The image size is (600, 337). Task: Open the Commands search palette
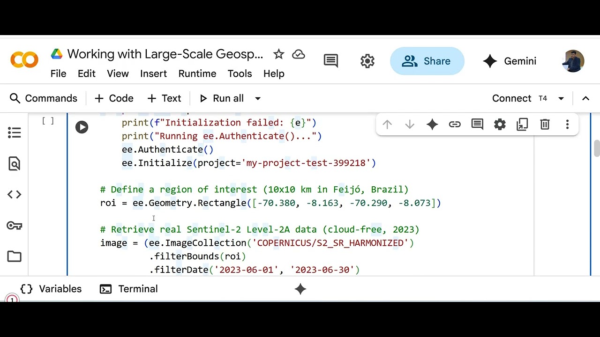[43, 98]
